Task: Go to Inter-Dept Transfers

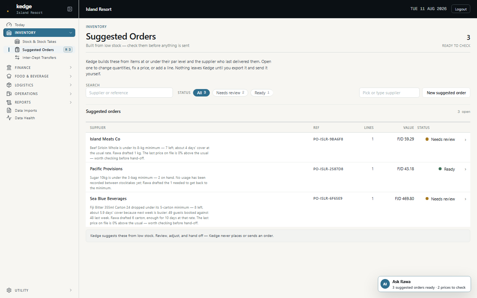Action: point(39,57)
